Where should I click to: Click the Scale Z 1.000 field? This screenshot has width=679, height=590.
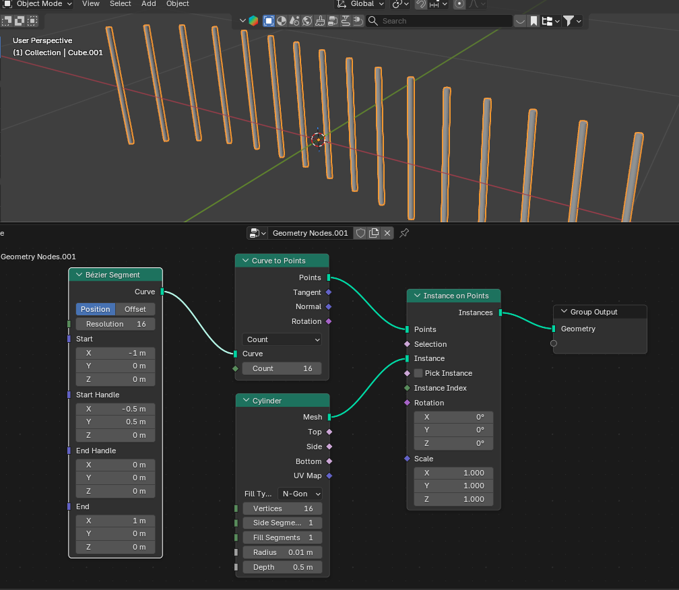[453, 499]
